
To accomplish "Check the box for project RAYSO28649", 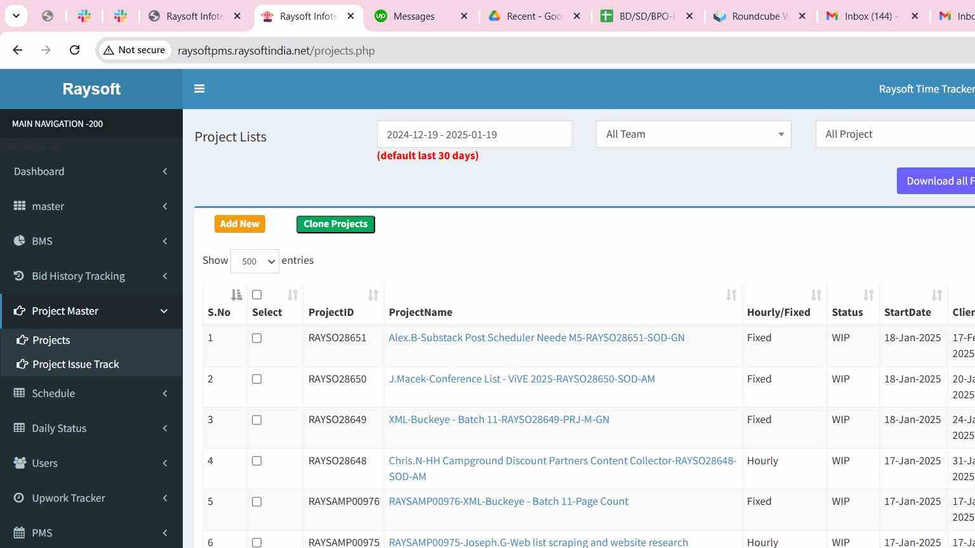I will [x=256, y=420].
